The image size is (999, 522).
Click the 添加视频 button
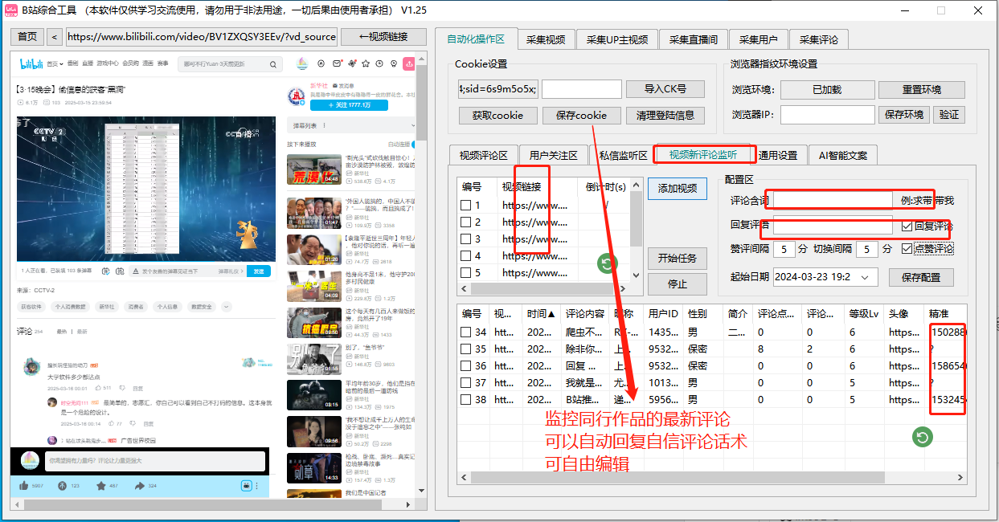click(677, 188)
